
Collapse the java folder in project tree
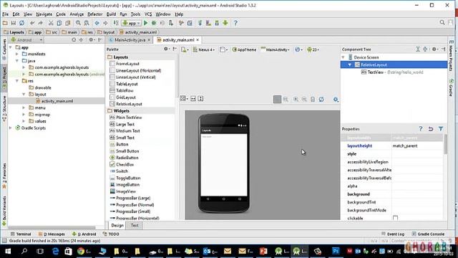(17, 60)
